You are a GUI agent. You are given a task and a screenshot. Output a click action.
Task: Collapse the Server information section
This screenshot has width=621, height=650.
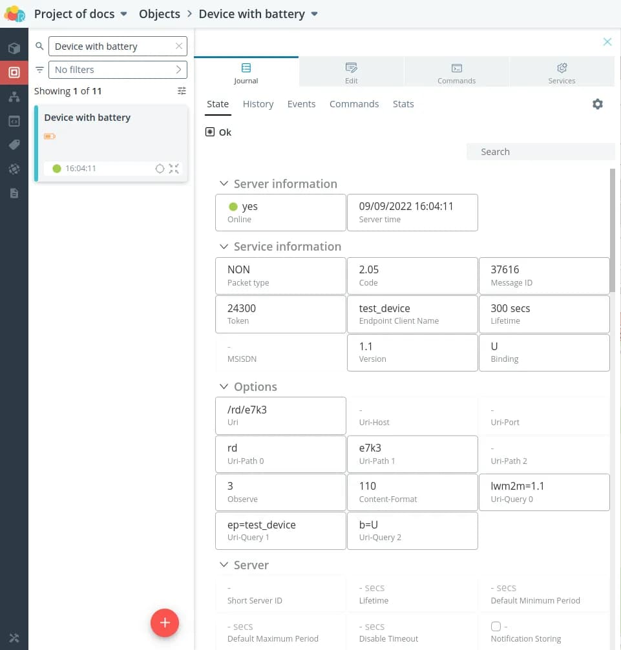[224, 184]
